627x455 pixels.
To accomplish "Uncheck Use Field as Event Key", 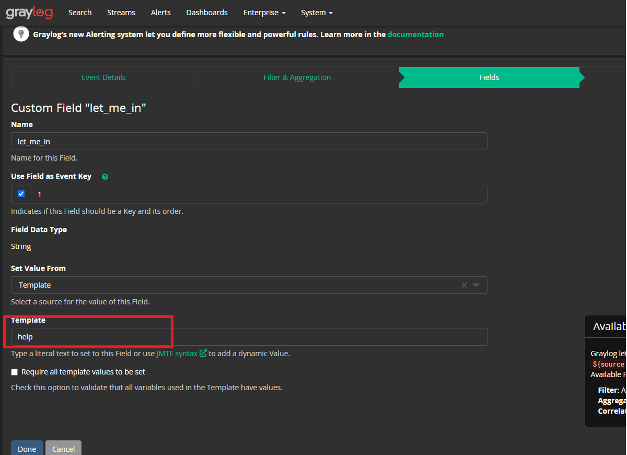I will click(x=21, y=194).
